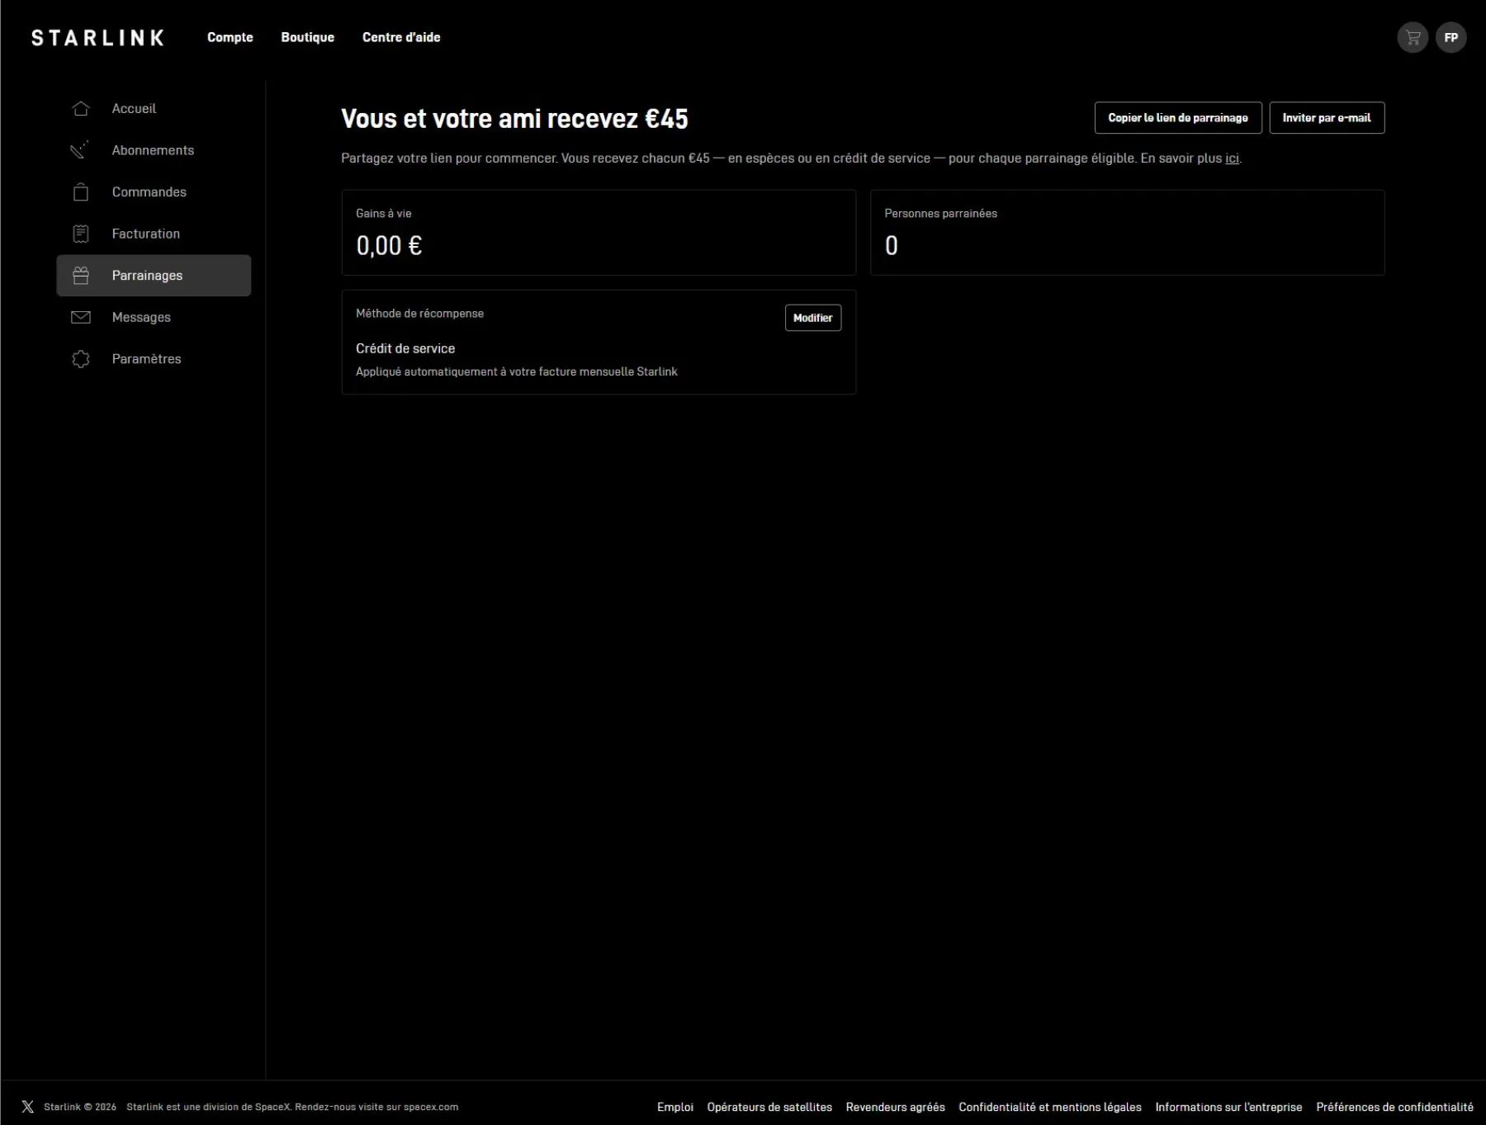1486x1125 pixels.
Task: Open Emploi footer link
Action: 675,1107
